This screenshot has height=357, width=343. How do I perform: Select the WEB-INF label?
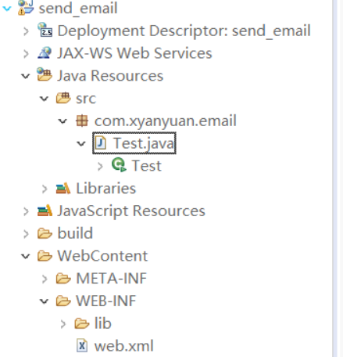point(106,301)
